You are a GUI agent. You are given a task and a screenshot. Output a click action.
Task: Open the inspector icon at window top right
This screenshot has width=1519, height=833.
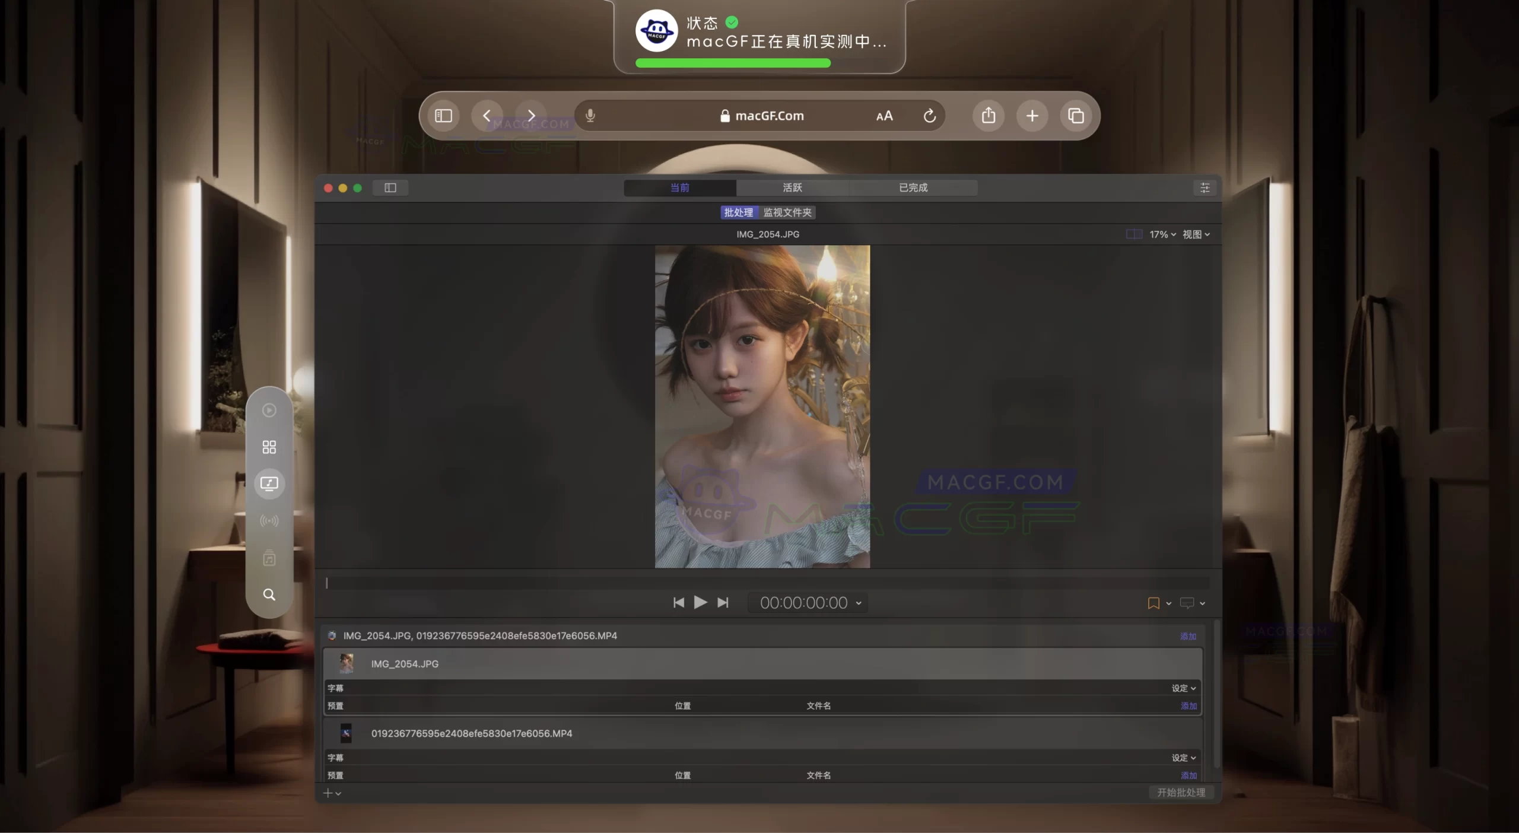[1206, 187]
